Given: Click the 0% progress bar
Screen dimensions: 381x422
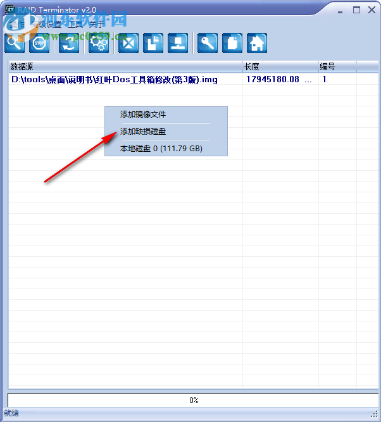Looking at the screenshot, I should pyautogui.click(x=193, y=400).
